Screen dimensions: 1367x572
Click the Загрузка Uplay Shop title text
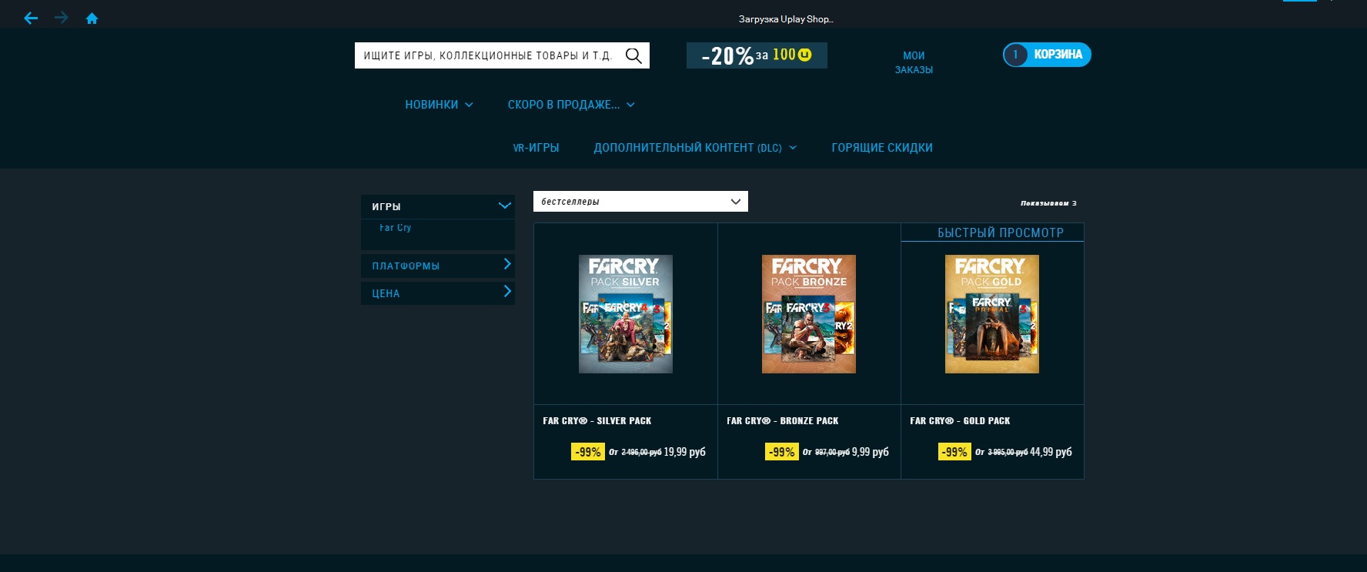point(786,19)
